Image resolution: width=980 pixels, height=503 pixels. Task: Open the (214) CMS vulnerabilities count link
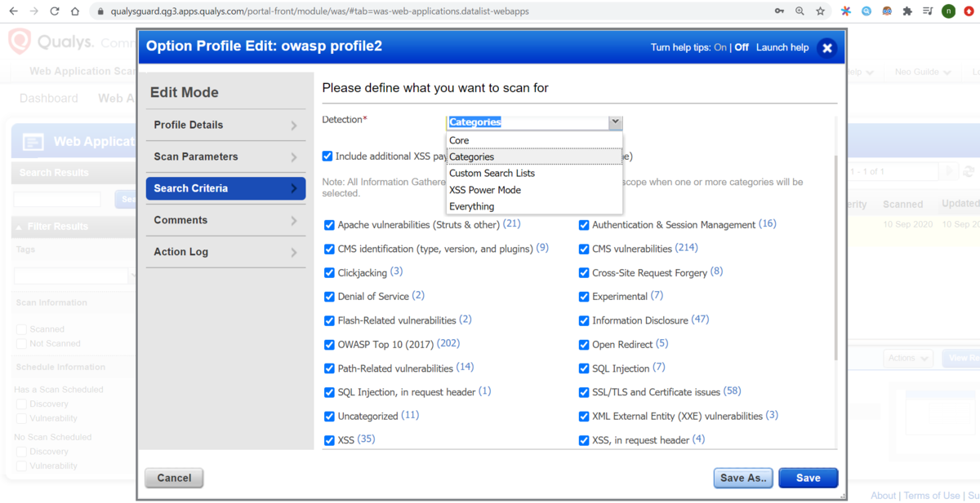[687, 248]
